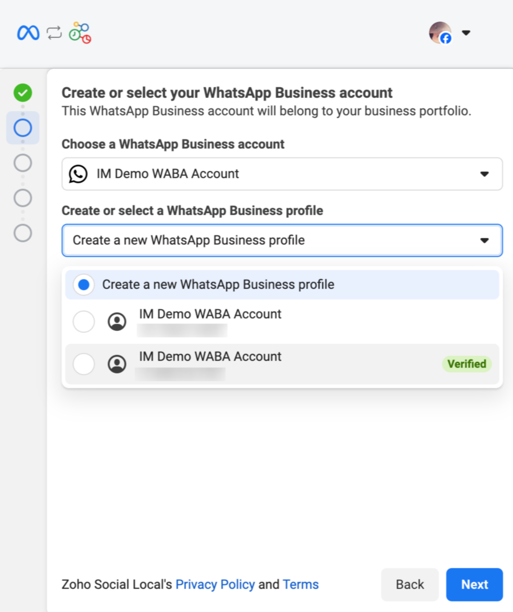
Task: Go to the current highlighted step indicator
Action: pyautogui.click(x=23, y=128)
